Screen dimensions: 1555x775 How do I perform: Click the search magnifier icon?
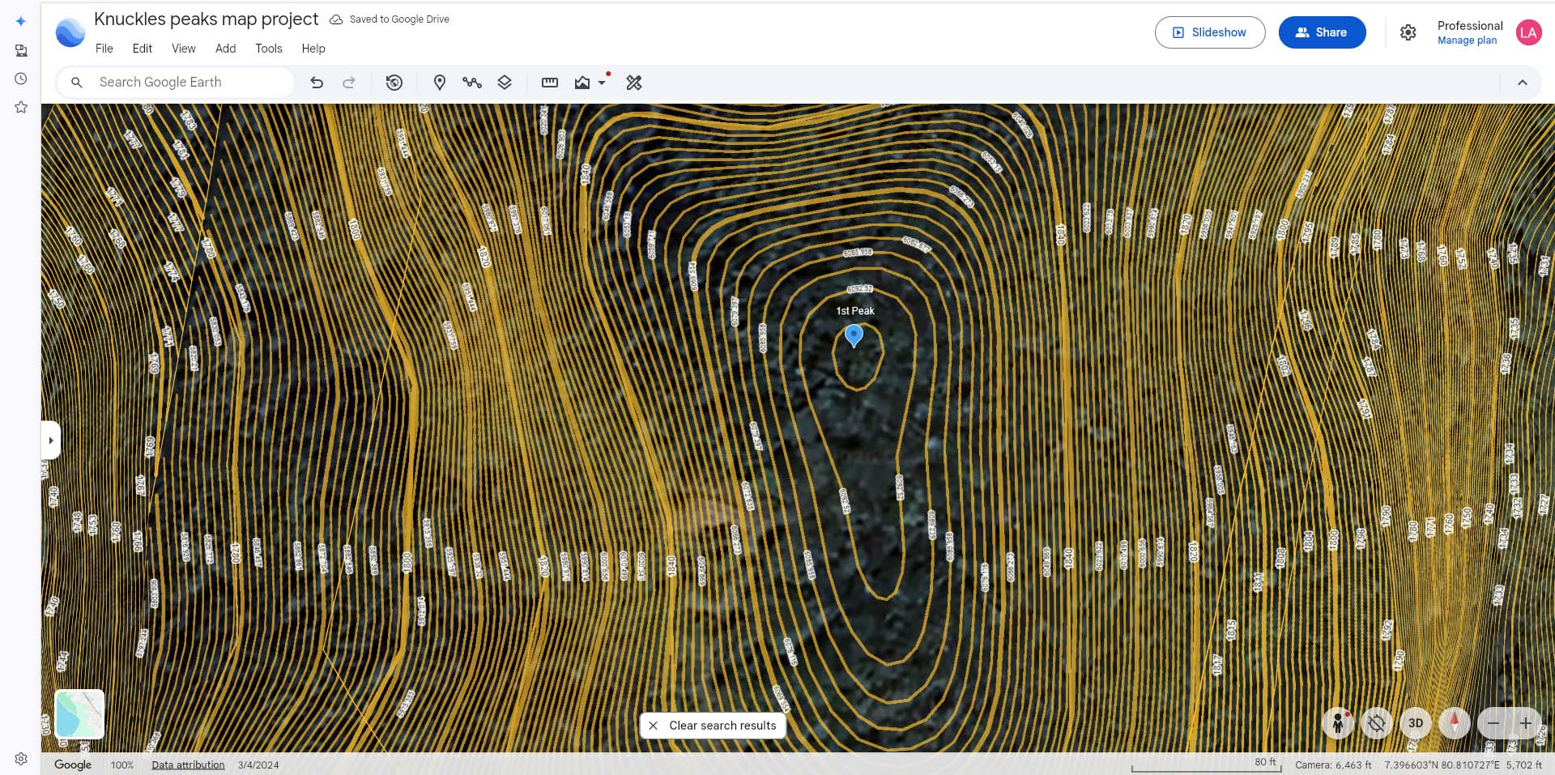77,83
